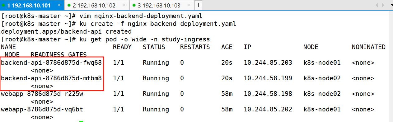
Task: Click Running status of backend-api mtbm8 pod
Action: pos(156,78)
